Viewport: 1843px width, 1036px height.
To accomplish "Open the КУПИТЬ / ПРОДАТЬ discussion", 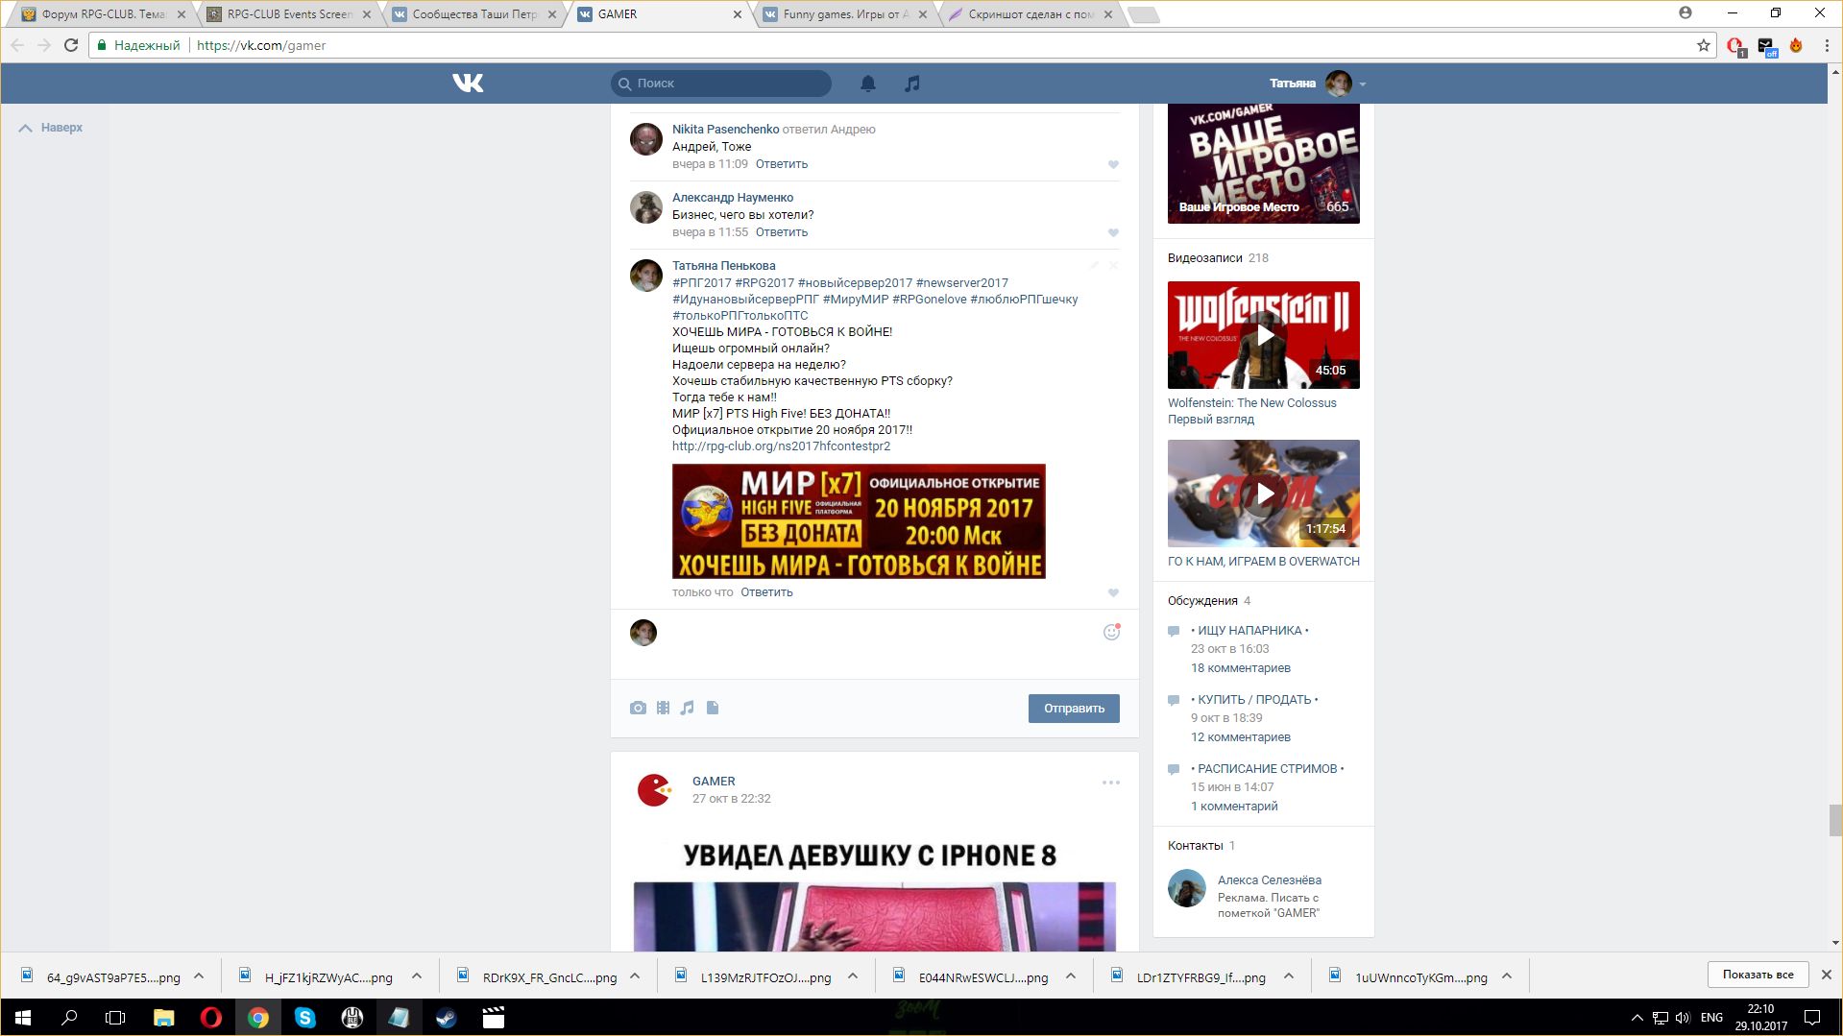I will 1254,700.
